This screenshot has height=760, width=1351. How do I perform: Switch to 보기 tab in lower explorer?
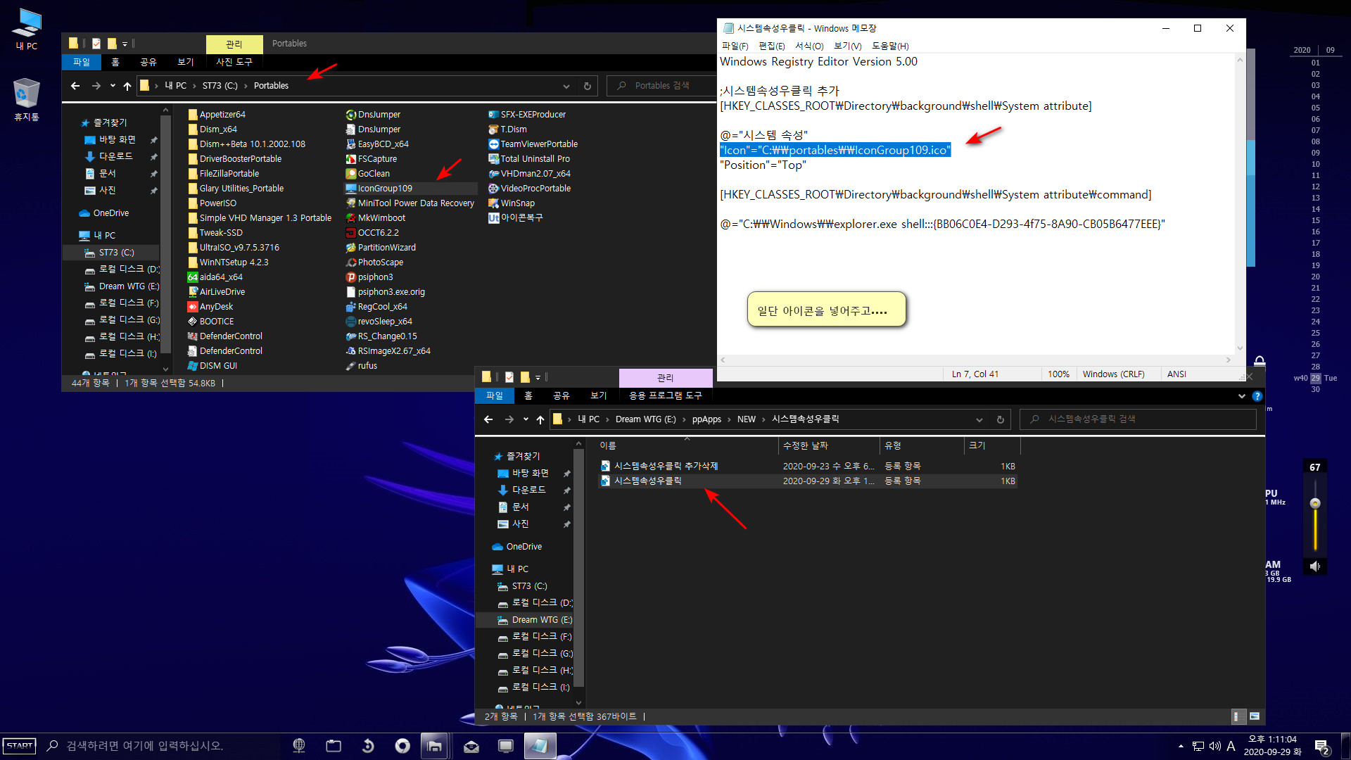click(x=599, y=395)
